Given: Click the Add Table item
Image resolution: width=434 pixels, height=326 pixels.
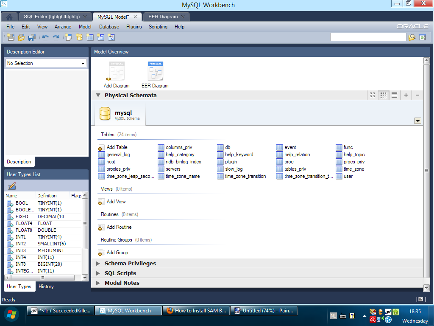Looking at the screenshot, I should click(x=113, y=147).
